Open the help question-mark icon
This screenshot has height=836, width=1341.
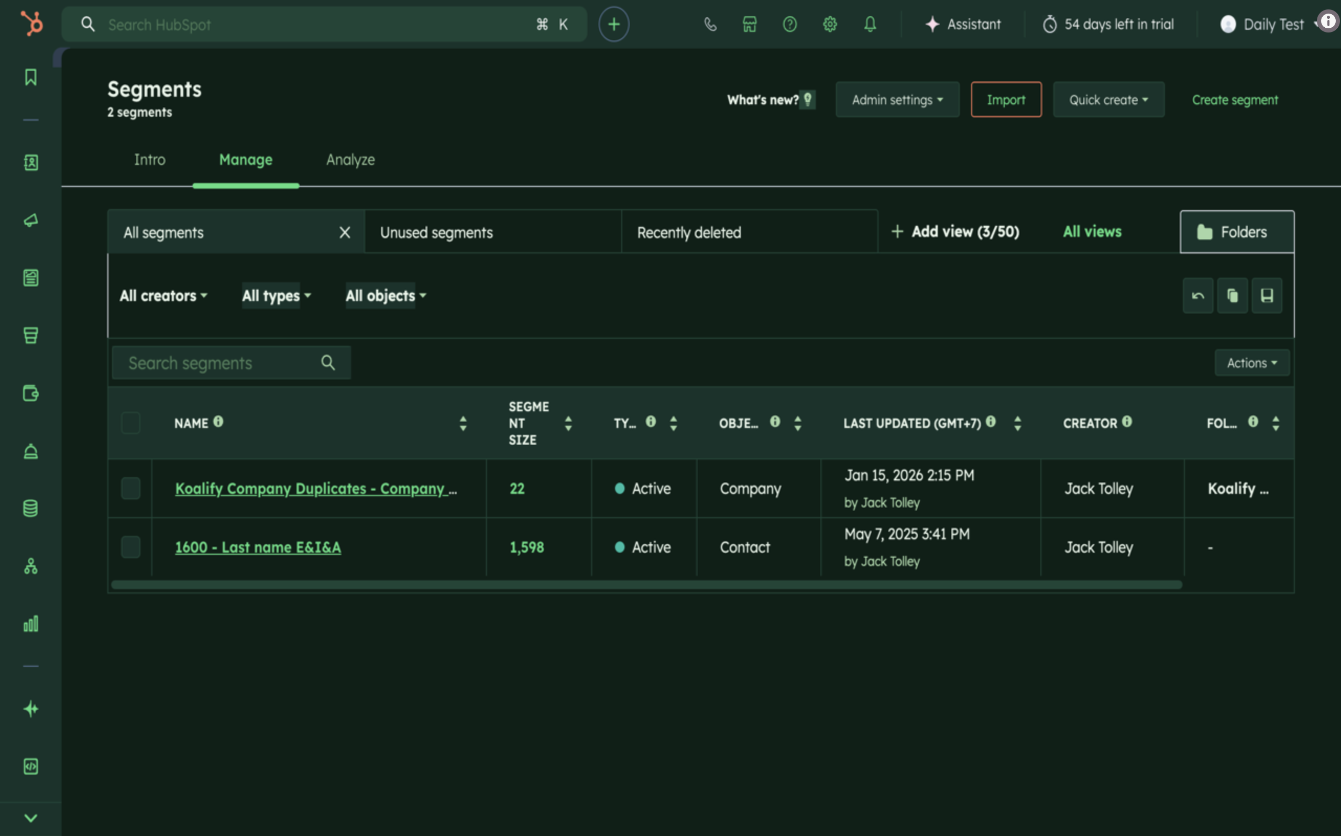[790, 24]
